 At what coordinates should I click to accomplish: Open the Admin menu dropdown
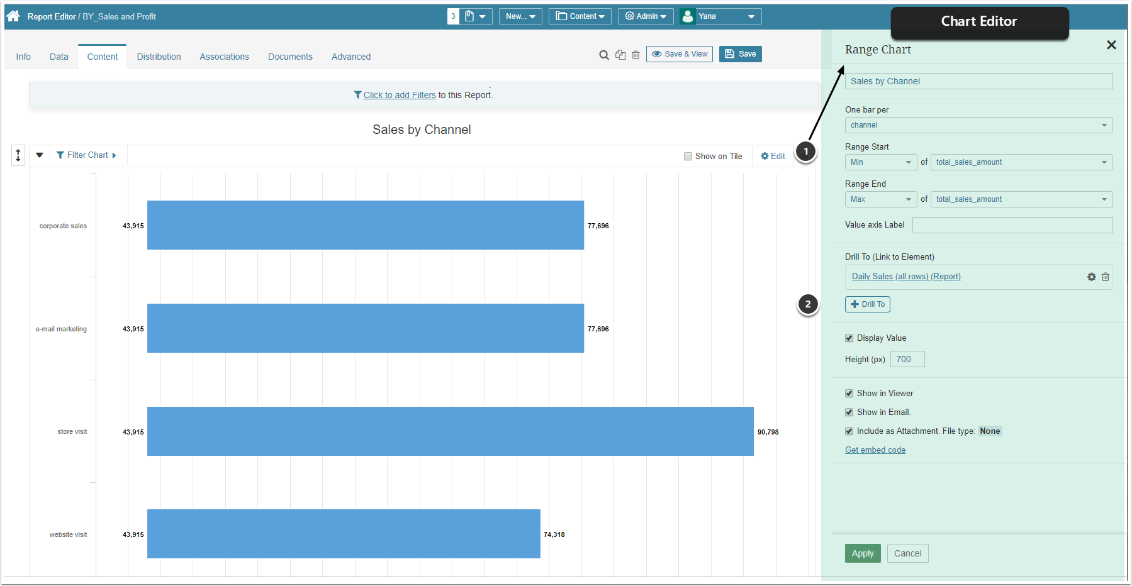click(646, 16)
